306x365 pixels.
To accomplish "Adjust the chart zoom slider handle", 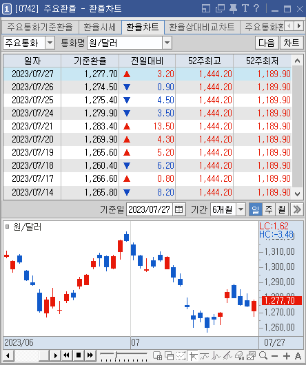I will 116,355.
